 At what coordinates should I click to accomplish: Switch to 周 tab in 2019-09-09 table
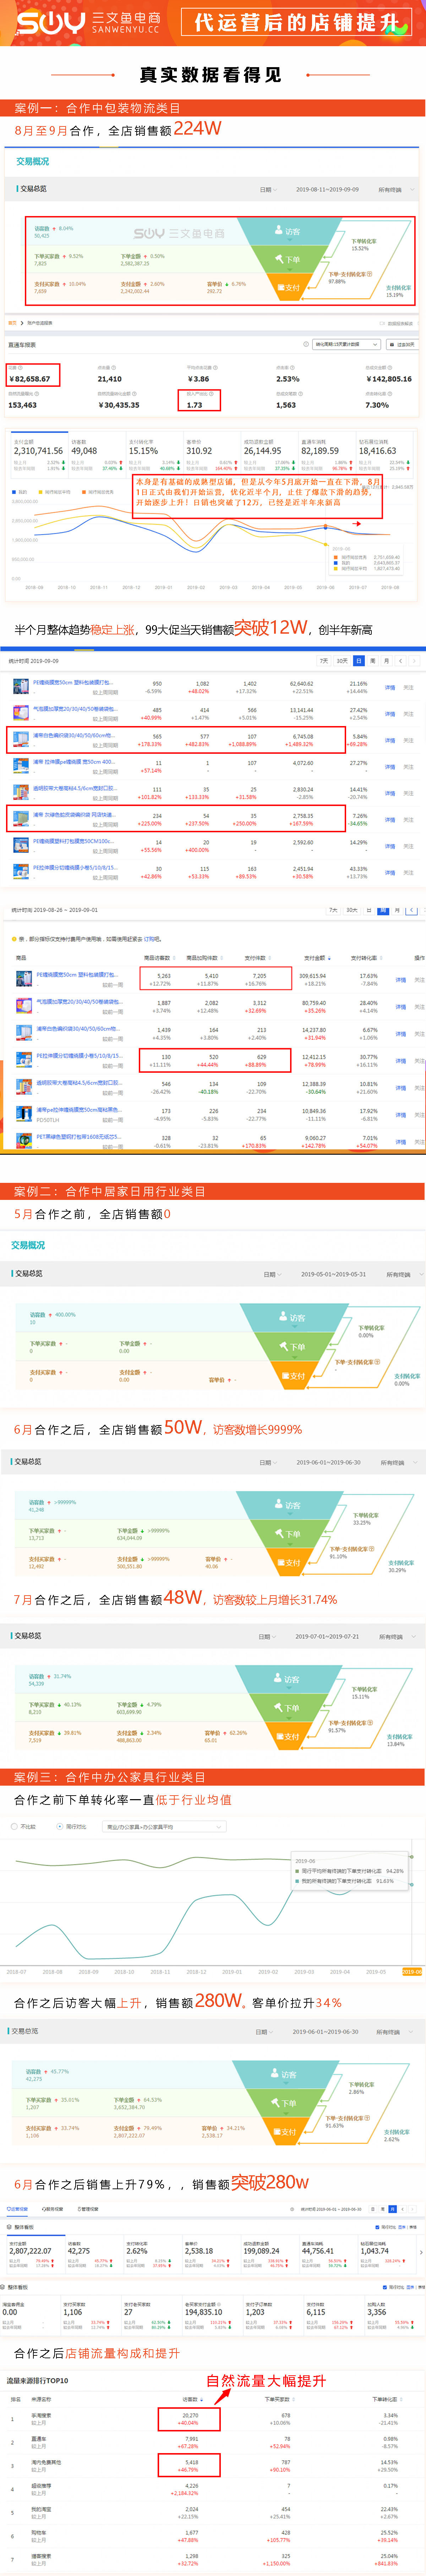373,661
